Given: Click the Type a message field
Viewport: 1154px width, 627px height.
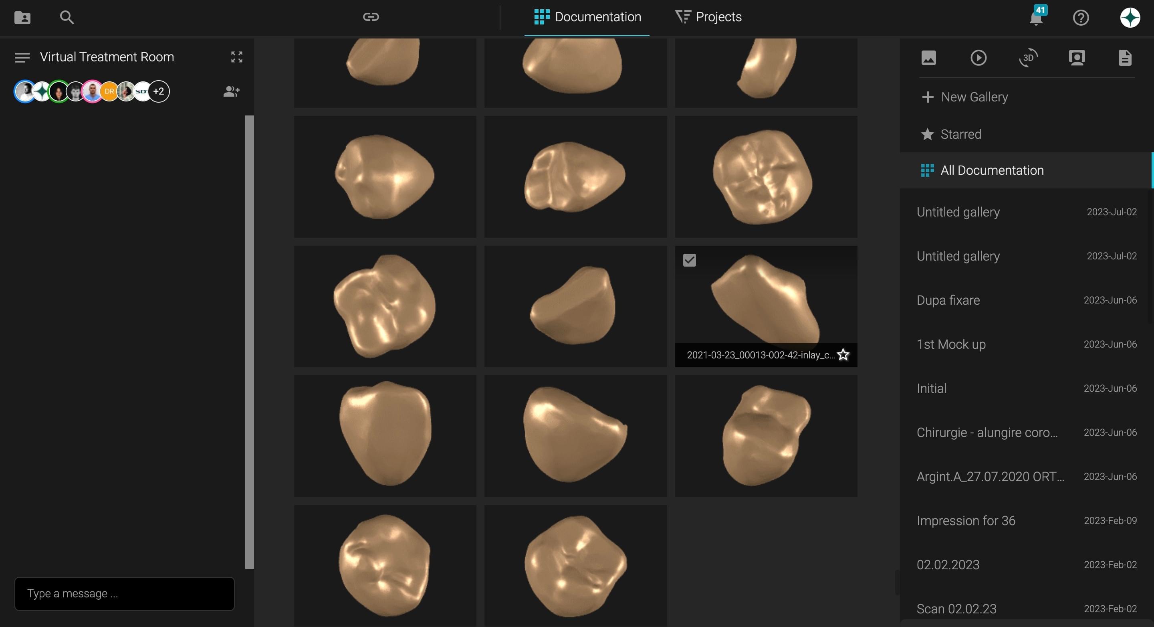Looking at the screenshot, I should click(125, 593).
